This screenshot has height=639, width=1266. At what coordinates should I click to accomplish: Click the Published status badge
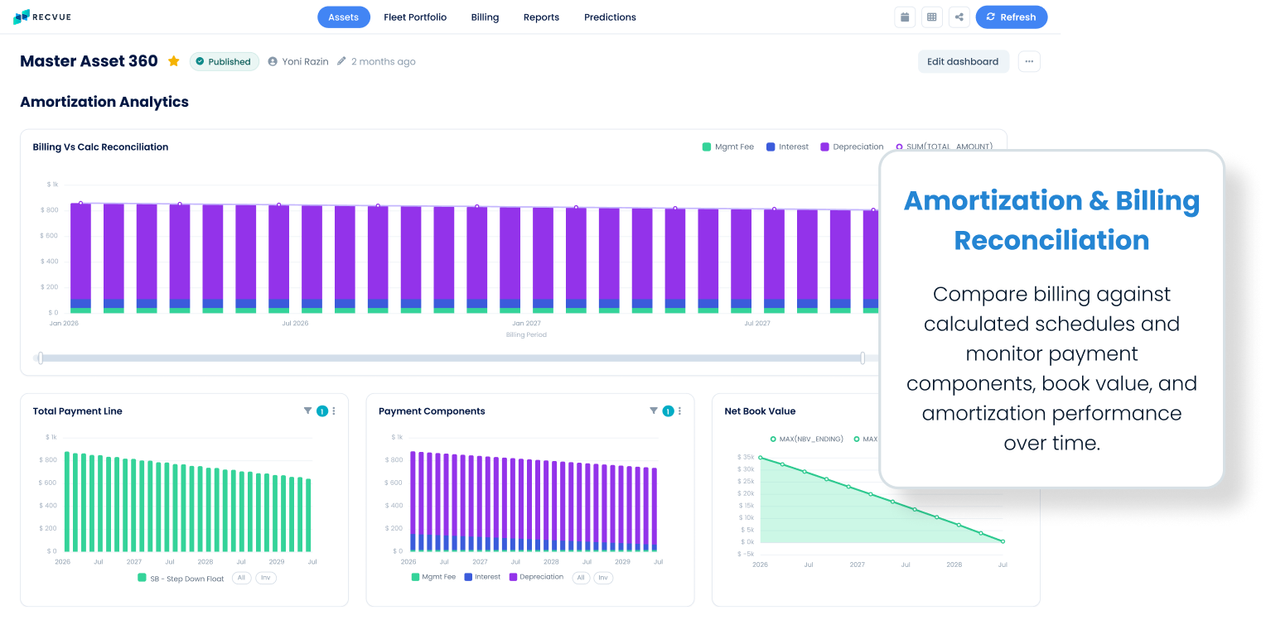(x=224, y=61)
